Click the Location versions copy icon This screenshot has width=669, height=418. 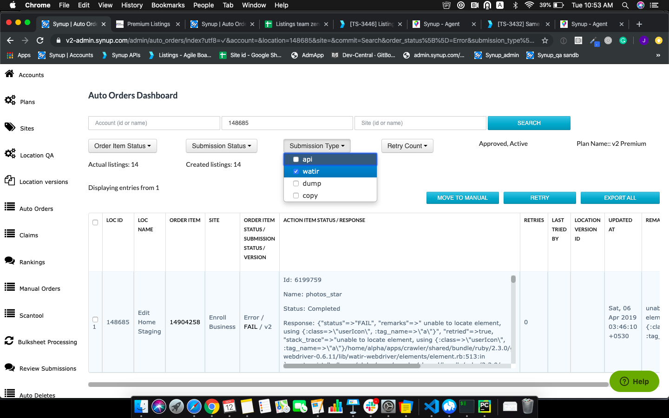coord(10,181)
